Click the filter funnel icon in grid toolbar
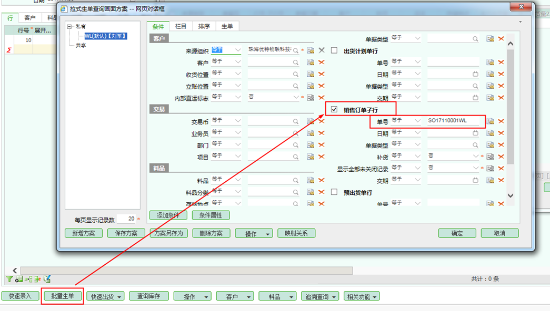This screenshot has width=550, height=311. pos(9,279)
